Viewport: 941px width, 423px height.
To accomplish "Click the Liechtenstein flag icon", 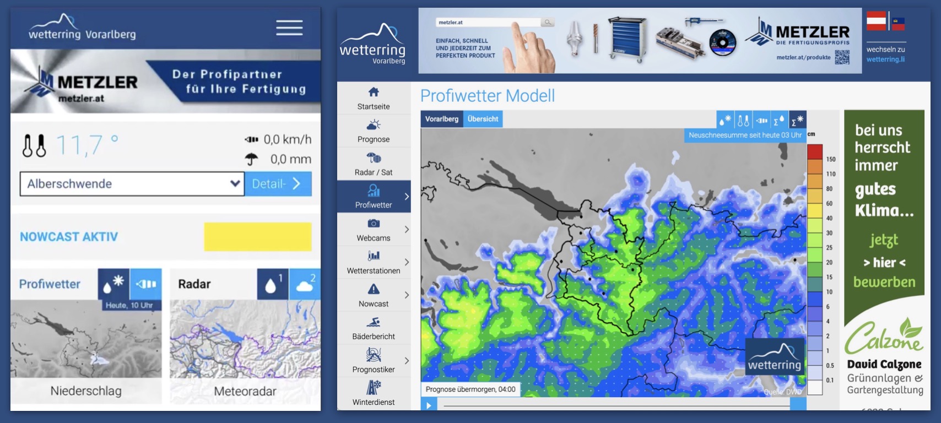I will coord(898,24).
